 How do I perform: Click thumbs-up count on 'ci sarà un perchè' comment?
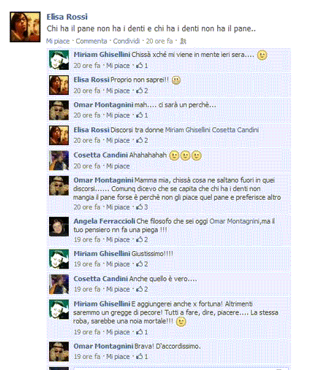146,115
